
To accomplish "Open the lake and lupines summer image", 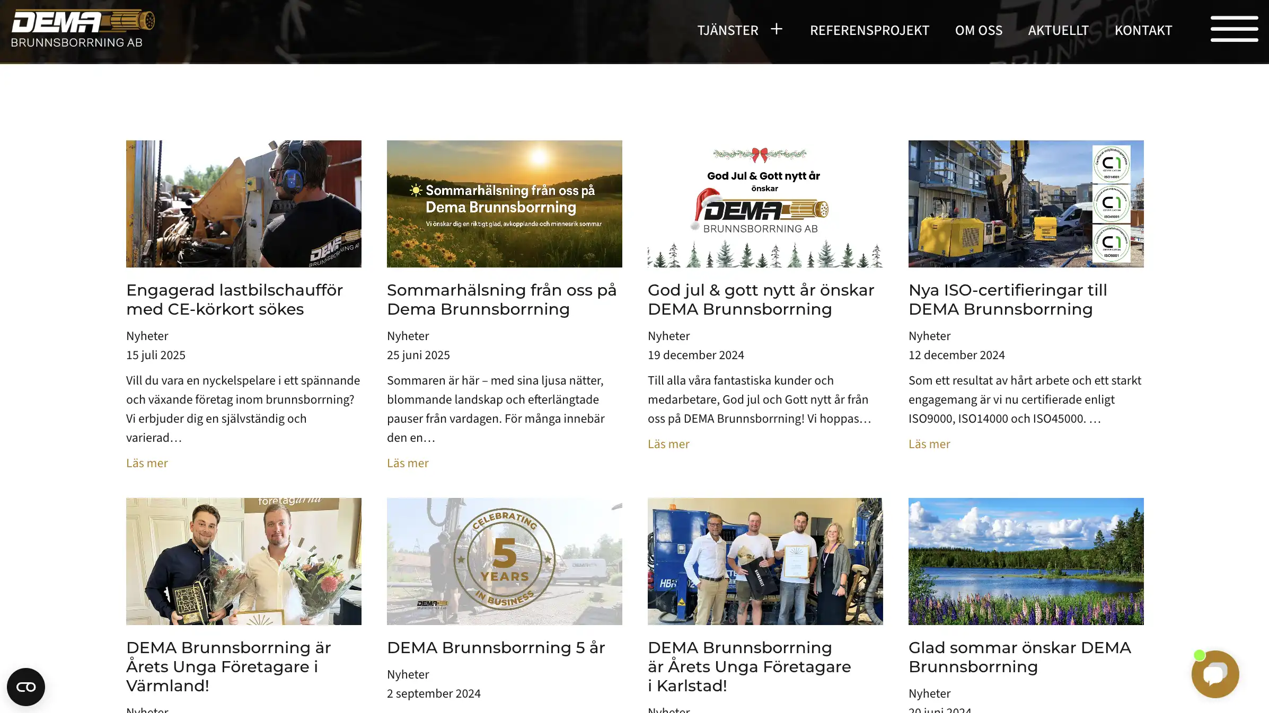I will pos(1026,562).
